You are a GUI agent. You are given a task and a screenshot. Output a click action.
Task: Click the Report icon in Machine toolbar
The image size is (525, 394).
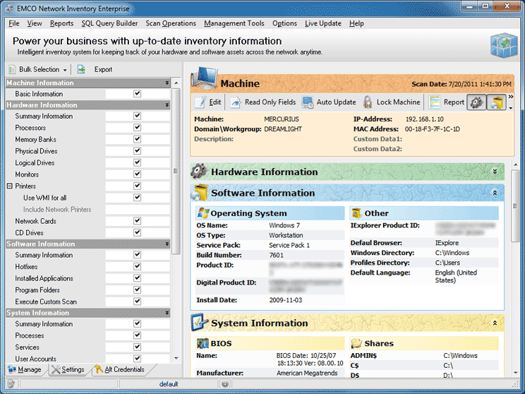tap(435, 102)
